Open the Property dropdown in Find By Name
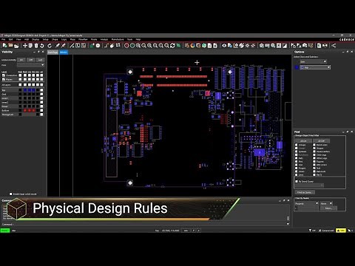The image size is (355, 266). [x=307, y=203]
